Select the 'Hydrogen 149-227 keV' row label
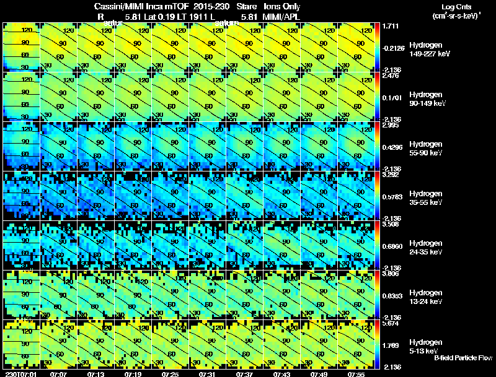The width and height of the screenshot is (496, 377). (x=430, y=50)
